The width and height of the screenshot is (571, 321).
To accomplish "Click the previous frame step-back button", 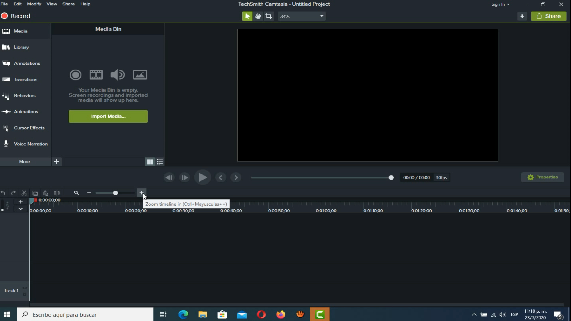I will click(169, 177).
